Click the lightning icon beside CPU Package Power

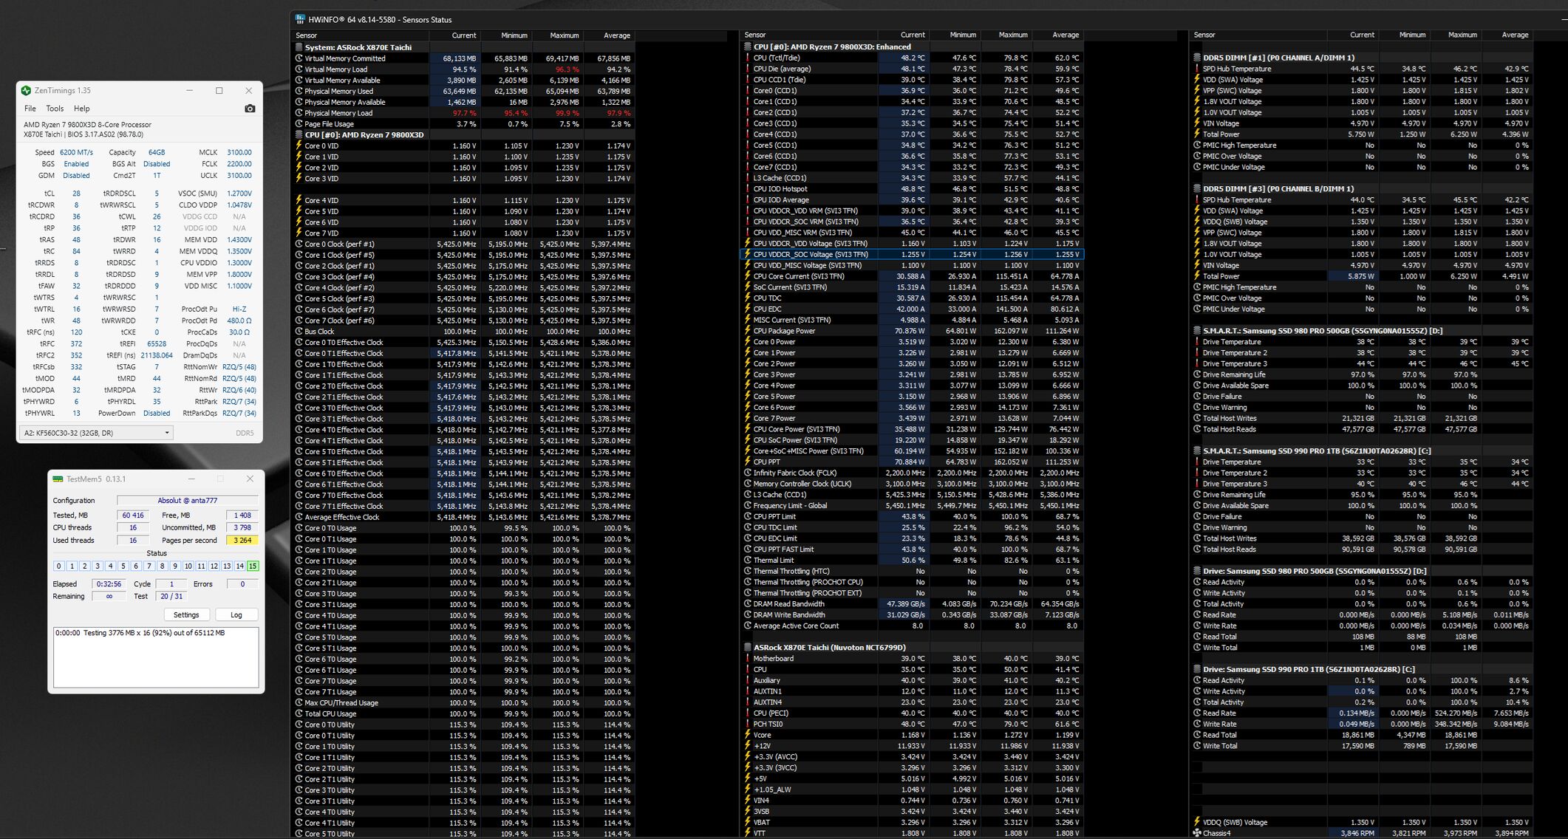tap(748, 331)
